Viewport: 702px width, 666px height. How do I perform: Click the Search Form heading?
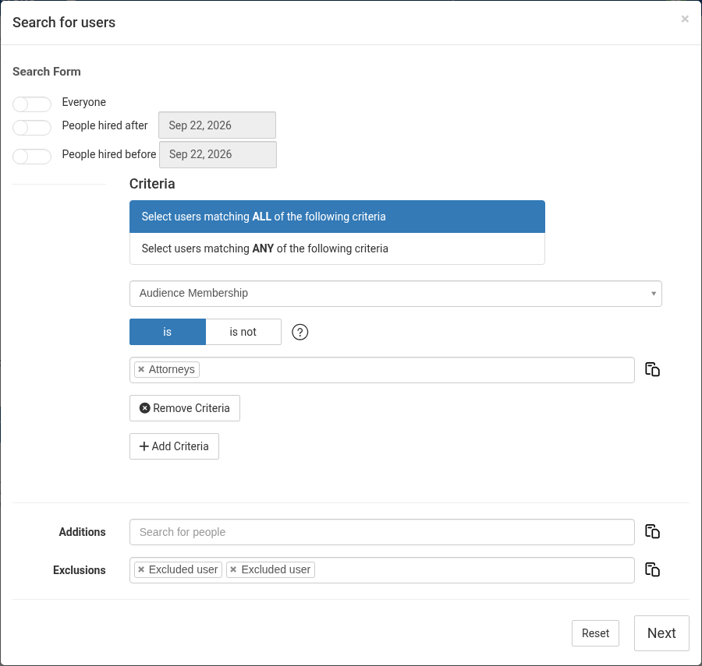(x=47, y=72)
